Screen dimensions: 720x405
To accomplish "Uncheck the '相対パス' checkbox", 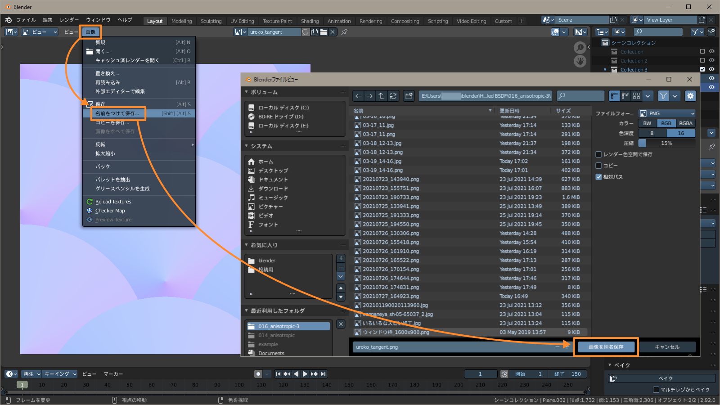I will coord(598,177).
